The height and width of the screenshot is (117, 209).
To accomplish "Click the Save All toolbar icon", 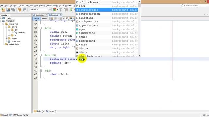I will tap(13, 10).
